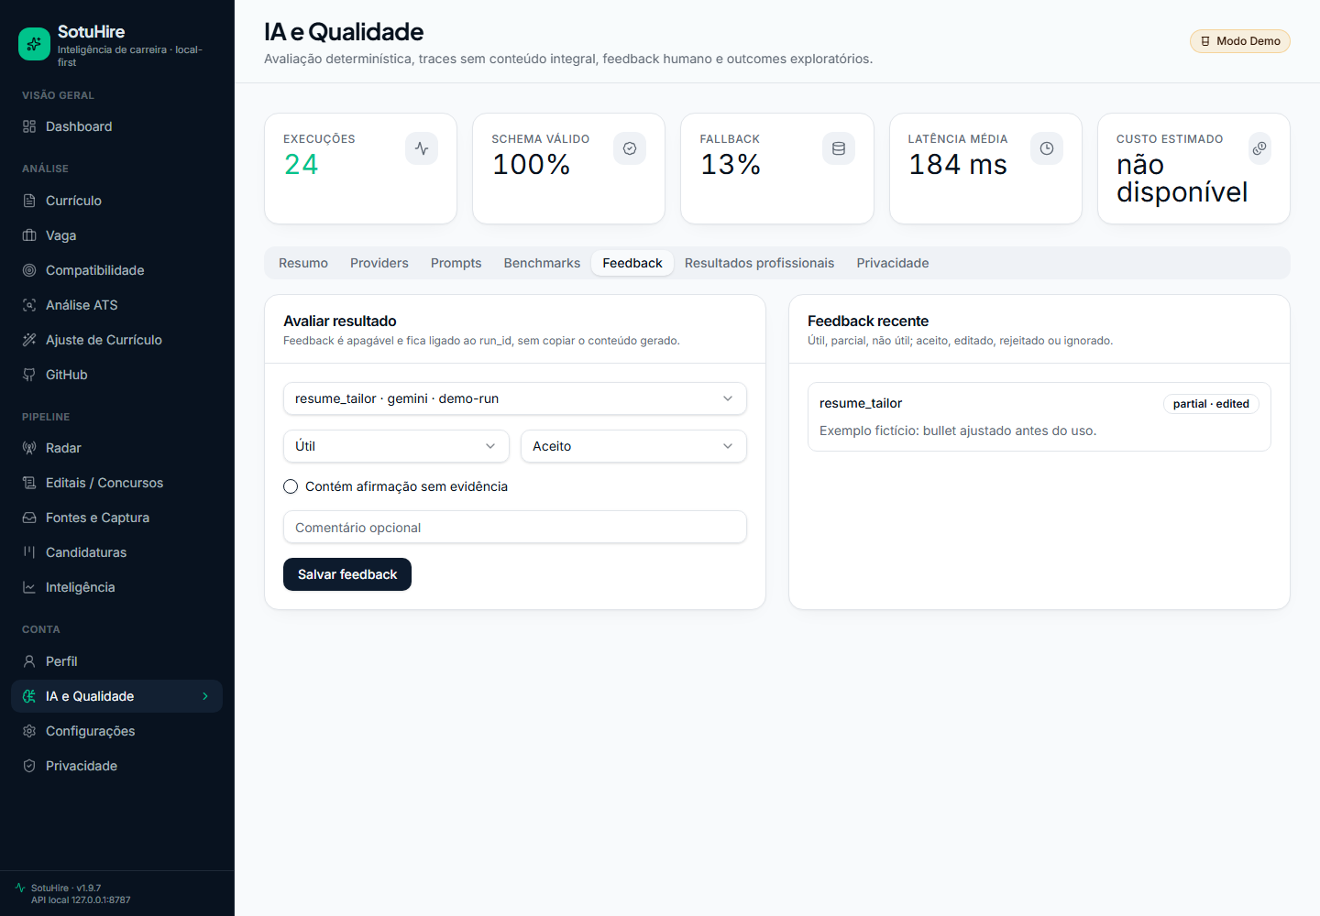Switch to the Resumo tab
This screenshot has width=1320, height=916.
coord(303,263)
